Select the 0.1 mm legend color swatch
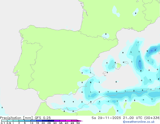This screenshot has width=160, height=124. coord(4,121)
